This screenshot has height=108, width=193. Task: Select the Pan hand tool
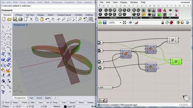(x=53, y=19)
